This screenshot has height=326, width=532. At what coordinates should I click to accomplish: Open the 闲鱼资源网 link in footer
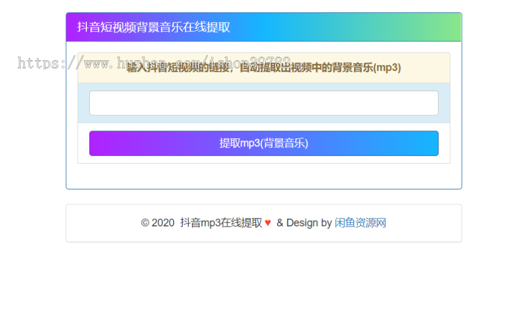[360, 223]
